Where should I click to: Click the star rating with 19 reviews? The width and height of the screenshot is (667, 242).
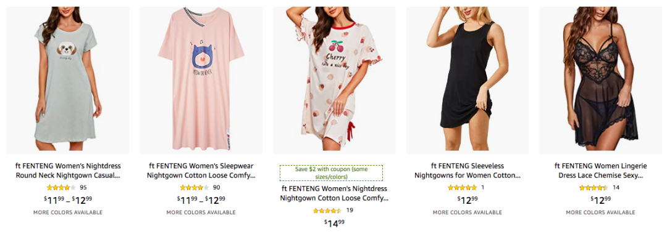327,210
